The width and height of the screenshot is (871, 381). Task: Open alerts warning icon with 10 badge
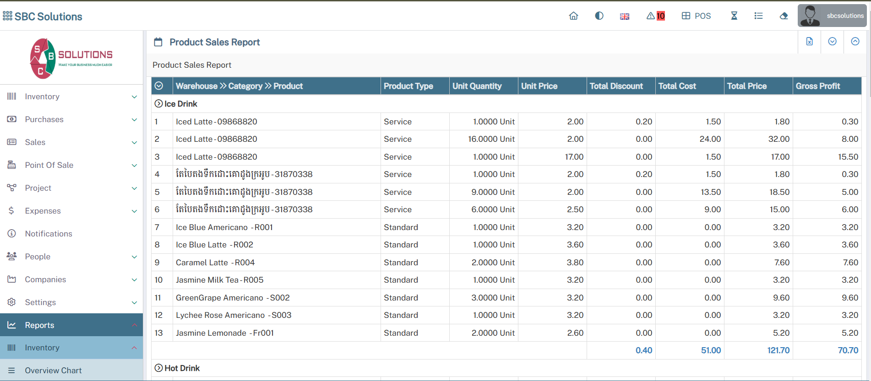tap(655, 16)
